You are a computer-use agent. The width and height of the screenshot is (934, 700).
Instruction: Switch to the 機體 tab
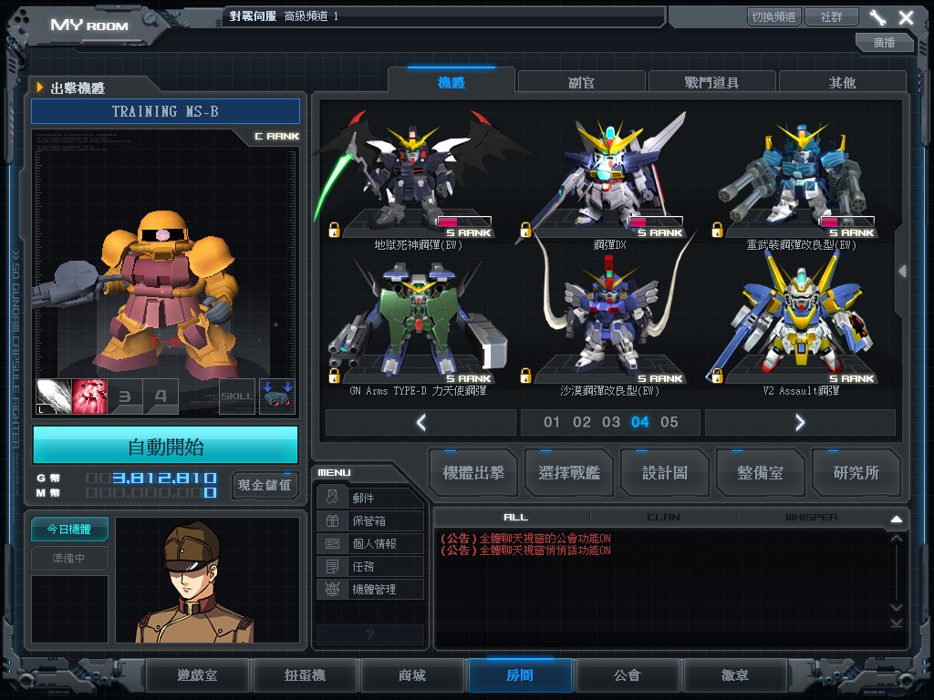(x=451, y=82)
